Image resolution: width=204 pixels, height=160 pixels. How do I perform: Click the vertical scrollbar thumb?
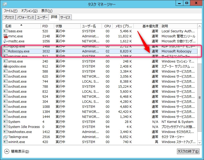[x=199, y=97]
